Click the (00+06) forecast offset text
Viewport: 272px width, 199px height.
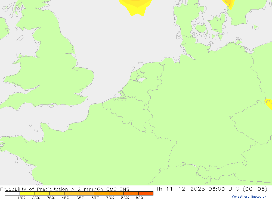[x=255, y=189]
